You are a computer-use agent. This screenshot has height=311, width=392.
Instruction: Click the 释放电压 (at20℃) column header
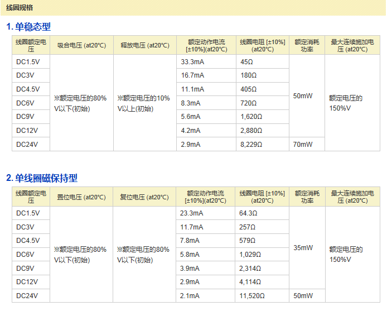coord(144,45)
